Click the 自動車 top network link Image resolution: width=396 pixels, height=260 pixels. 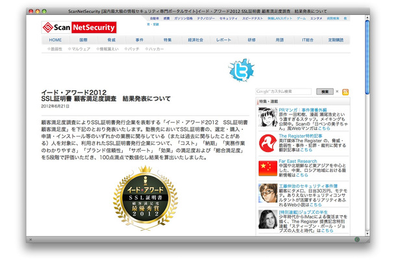pyautogui.click(x=155, y=18)
